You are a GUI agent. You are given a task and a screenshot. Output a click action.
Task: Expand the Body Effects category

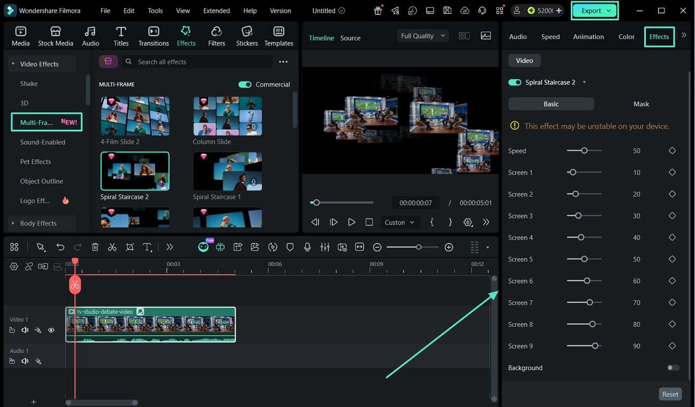(13, 223)
